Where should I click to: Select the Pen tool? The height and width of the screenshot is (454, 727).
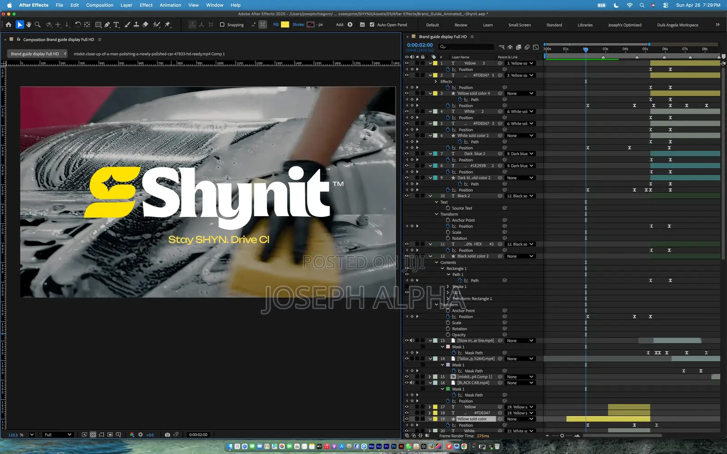(x=107, y=25)
